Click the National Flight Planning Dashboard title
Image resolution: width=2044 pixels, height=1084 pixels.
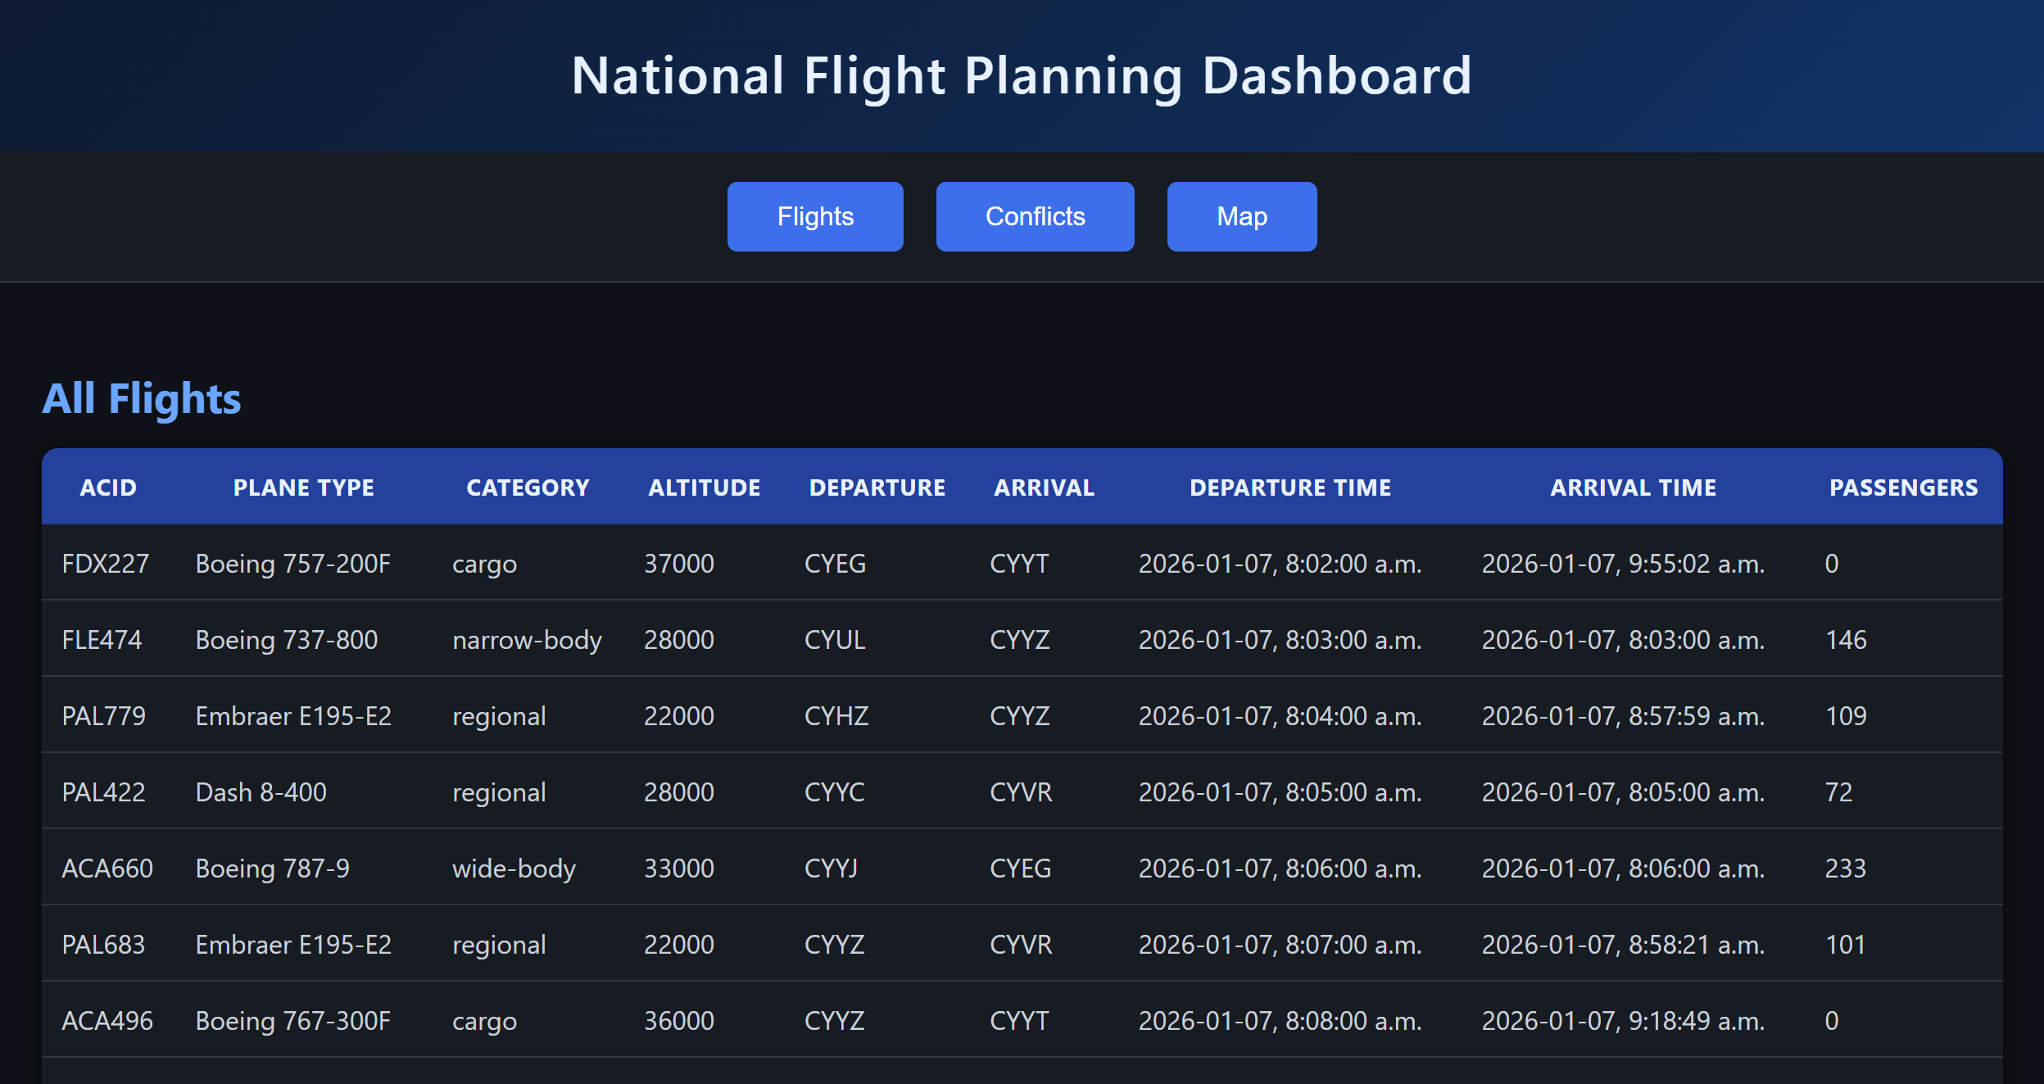(x=1022, y=75)
